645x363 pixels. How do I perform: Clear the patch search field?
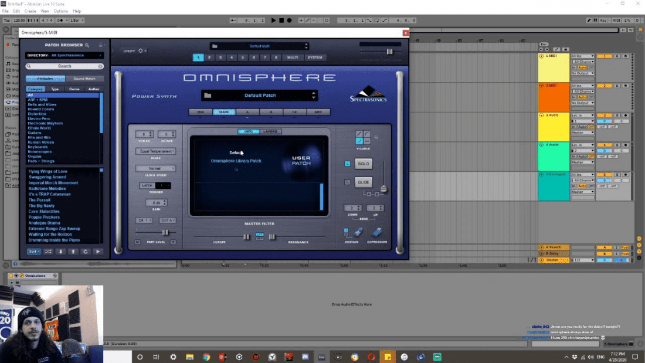[100, 66]
